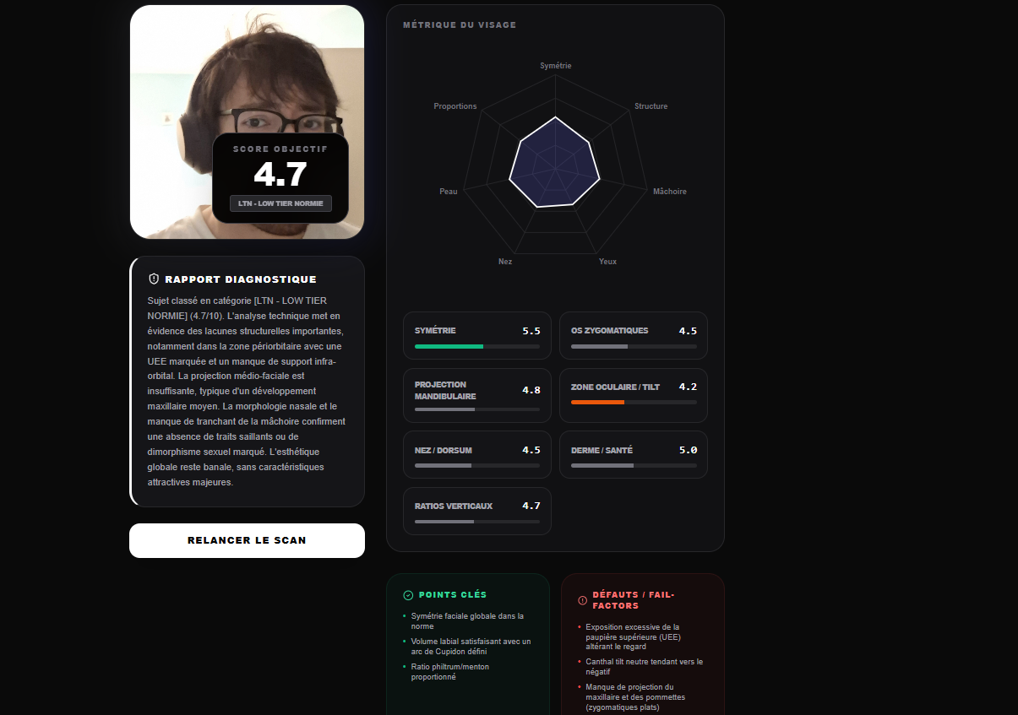
Task: Click the Mâchoire axis label on the radar
Action: 669,192
